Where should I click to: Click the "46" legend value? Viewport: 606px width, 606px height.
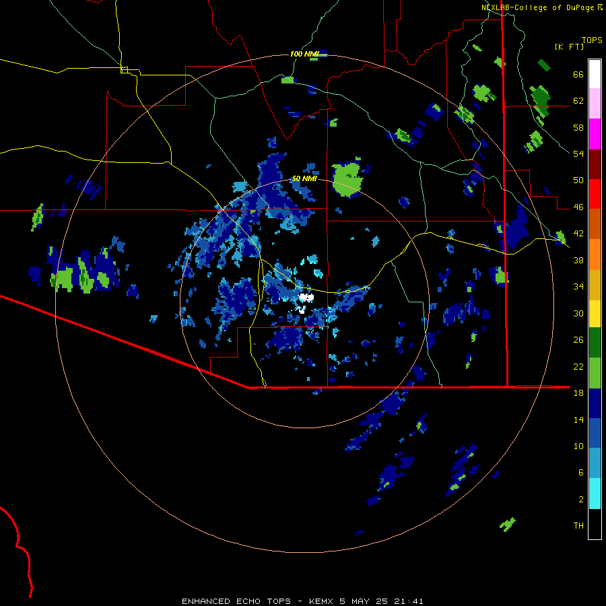point(578,207)
